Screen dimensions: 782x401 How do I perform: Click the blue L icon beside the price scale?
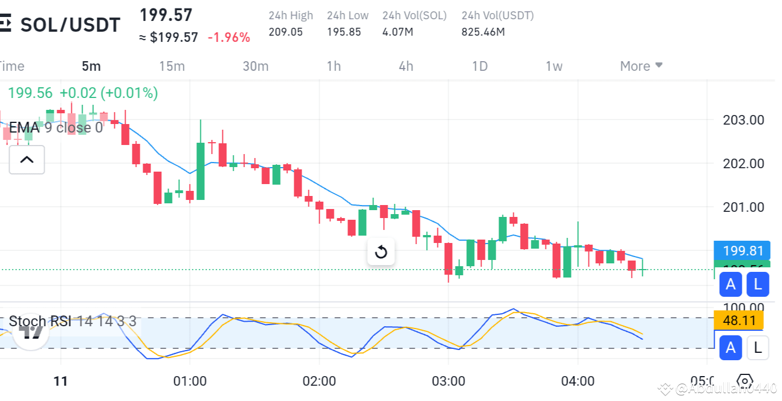[x=758, y=284]
